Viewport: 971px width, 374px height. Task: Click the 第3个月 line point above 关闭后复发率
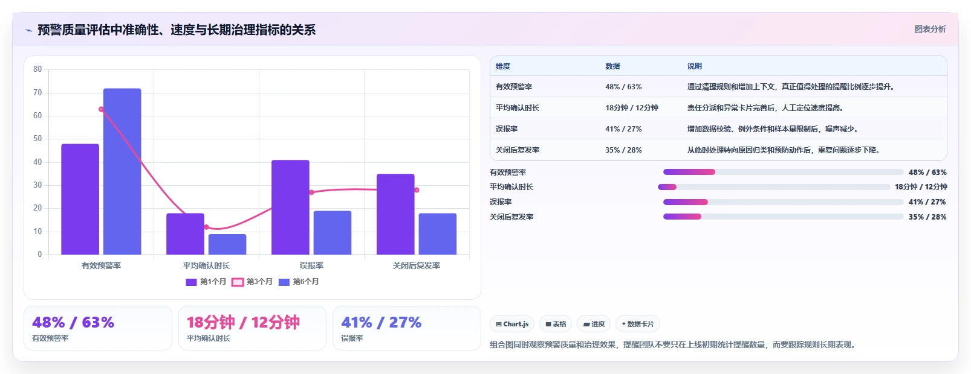pyautogui.click(x=417, y=190)
